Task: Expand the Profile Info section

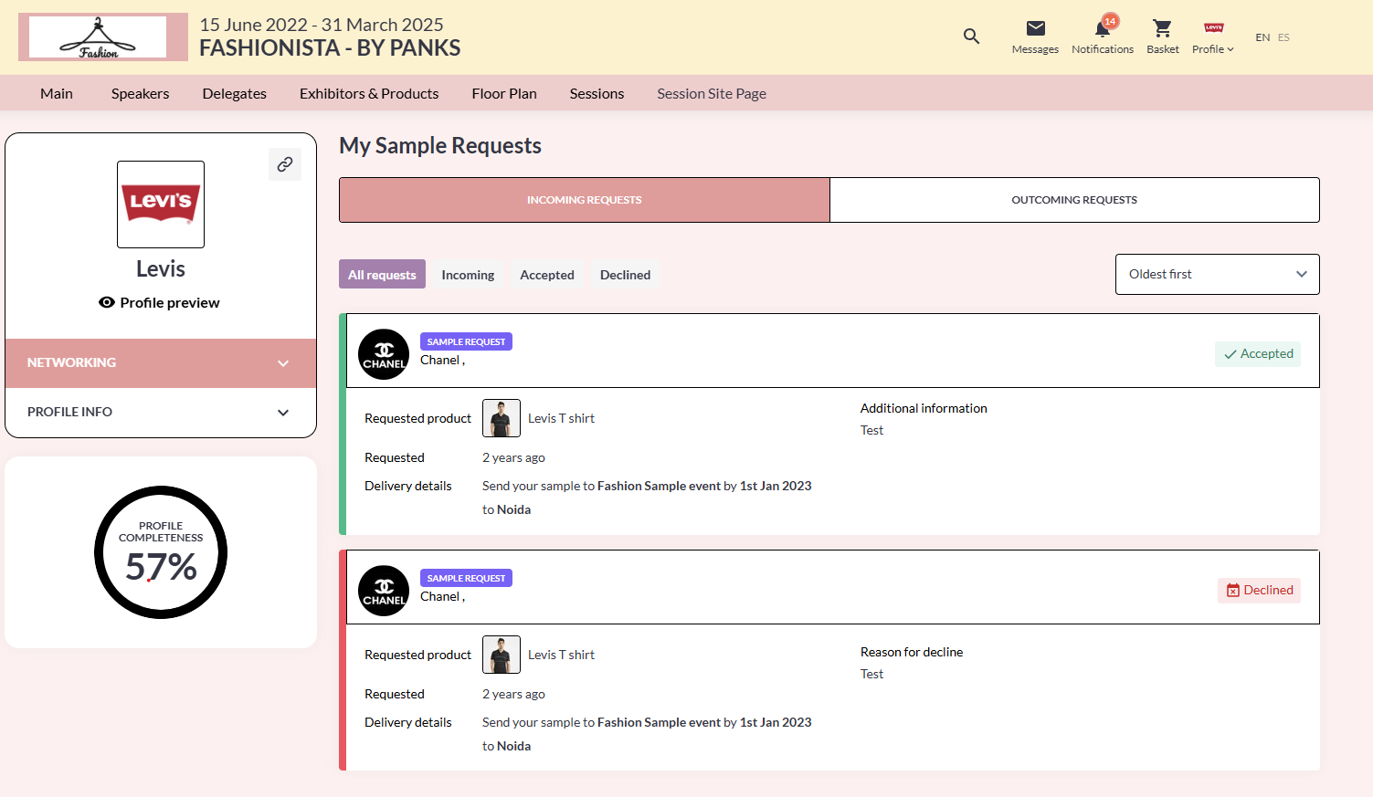Action: click(161, 412)
